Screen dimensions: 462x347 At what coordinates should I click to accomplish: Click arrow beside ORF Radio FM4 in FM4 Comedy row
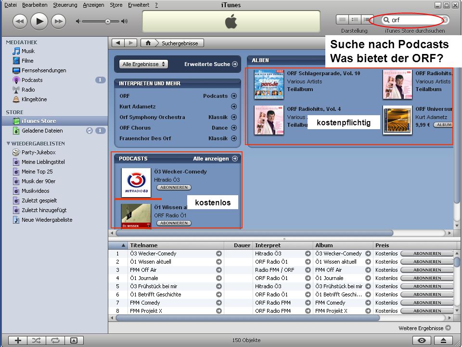pos(308,303)
